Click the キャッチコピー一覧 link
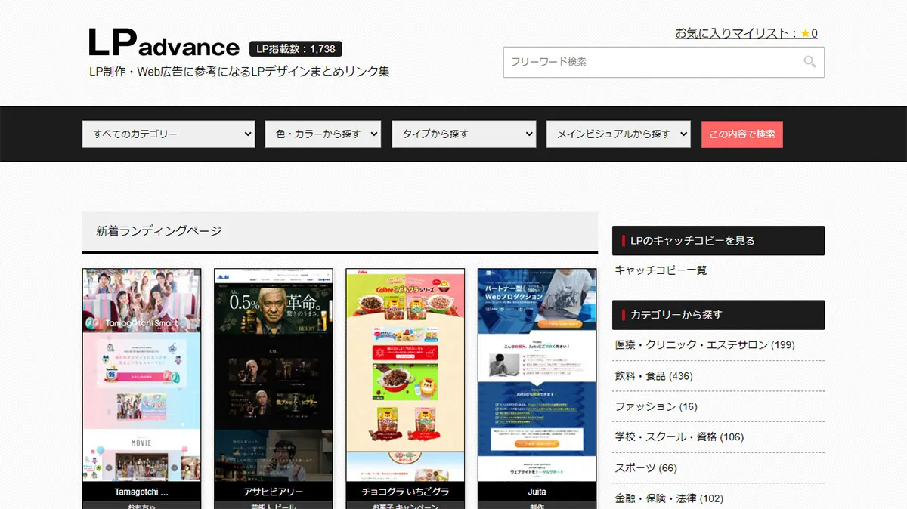The height and width of the screenshot is (509, 907). (661, 270)
